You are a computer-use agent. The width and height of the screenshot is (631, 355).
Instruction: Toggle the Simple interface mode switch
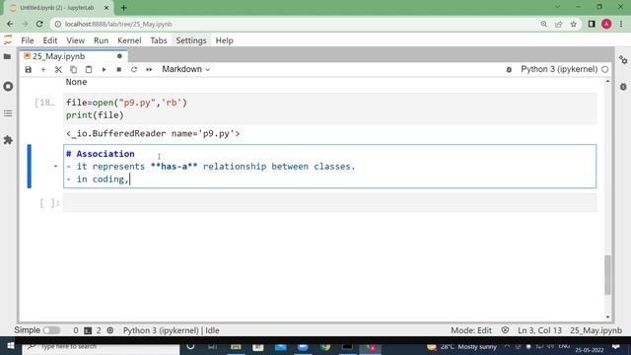tap(51, 330)
